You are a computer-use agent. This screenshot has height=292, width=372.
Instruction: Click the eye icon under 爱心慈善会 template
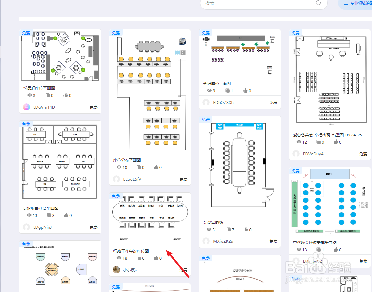click(x=299, y=142)
